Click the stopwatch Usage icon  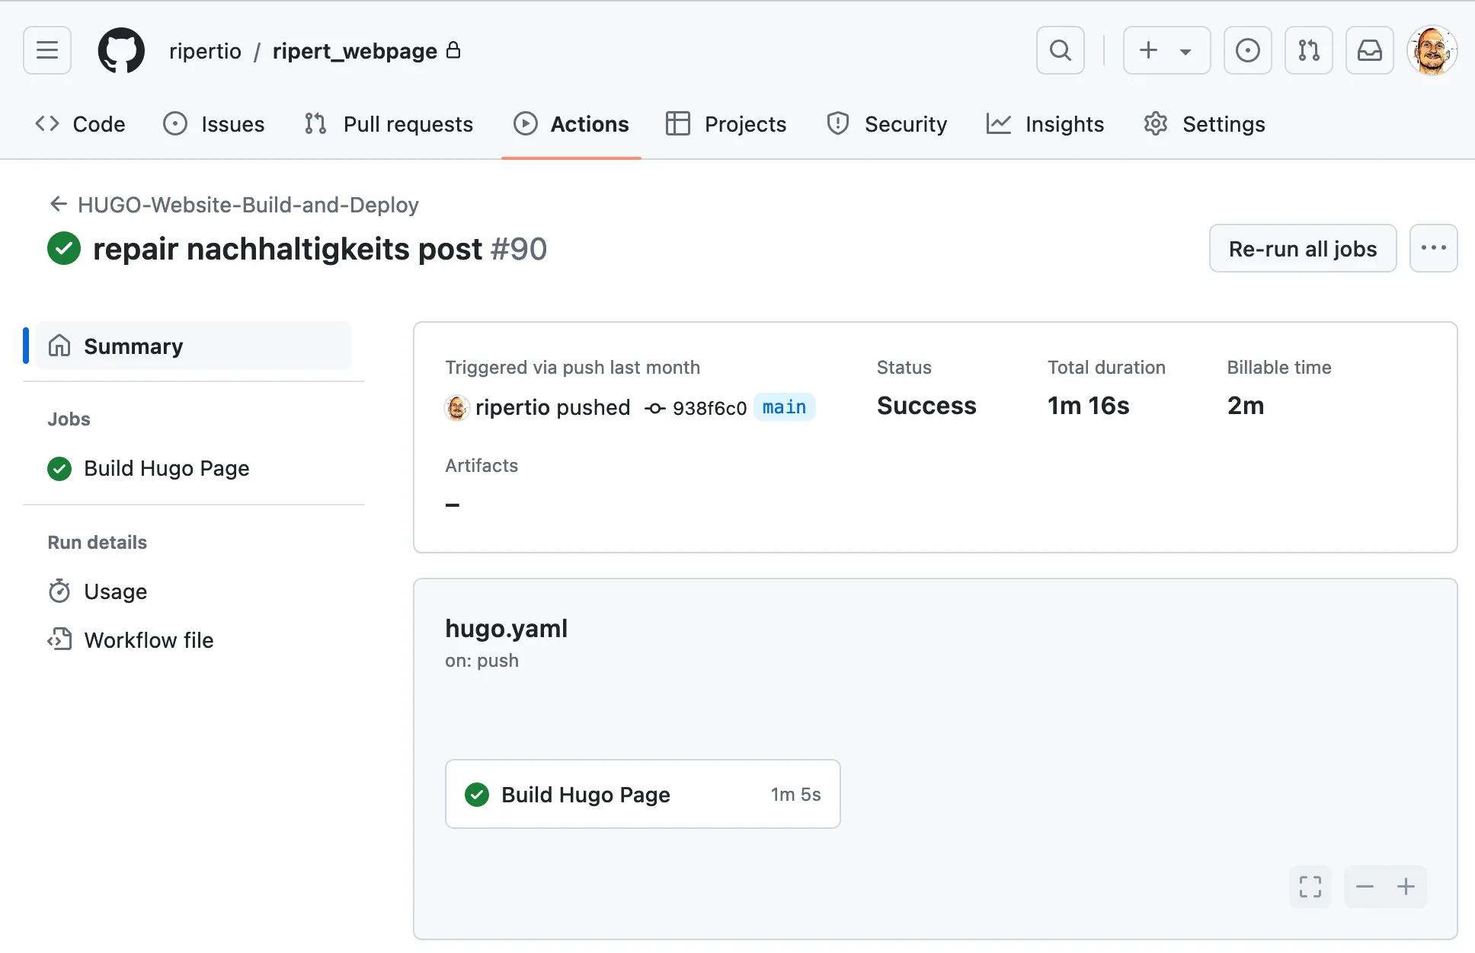click(x=59, y=591)
